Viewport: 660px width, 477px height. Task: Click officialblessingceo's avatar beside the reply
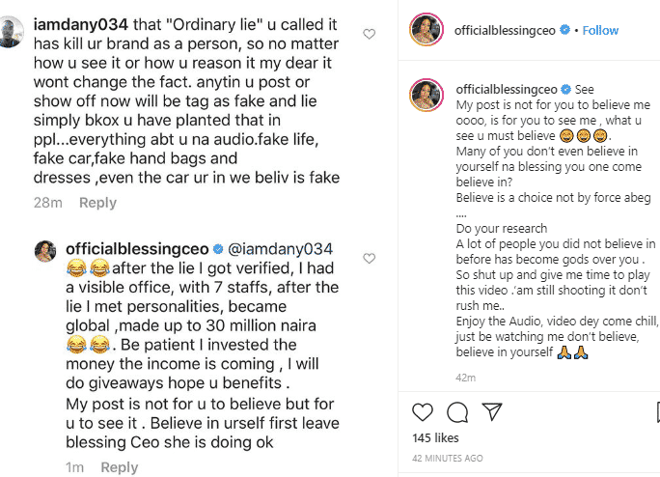[46, 250]
